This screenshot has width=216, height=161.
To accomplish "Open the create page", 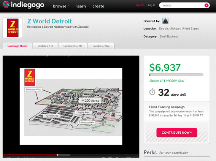I will [98, 6].
